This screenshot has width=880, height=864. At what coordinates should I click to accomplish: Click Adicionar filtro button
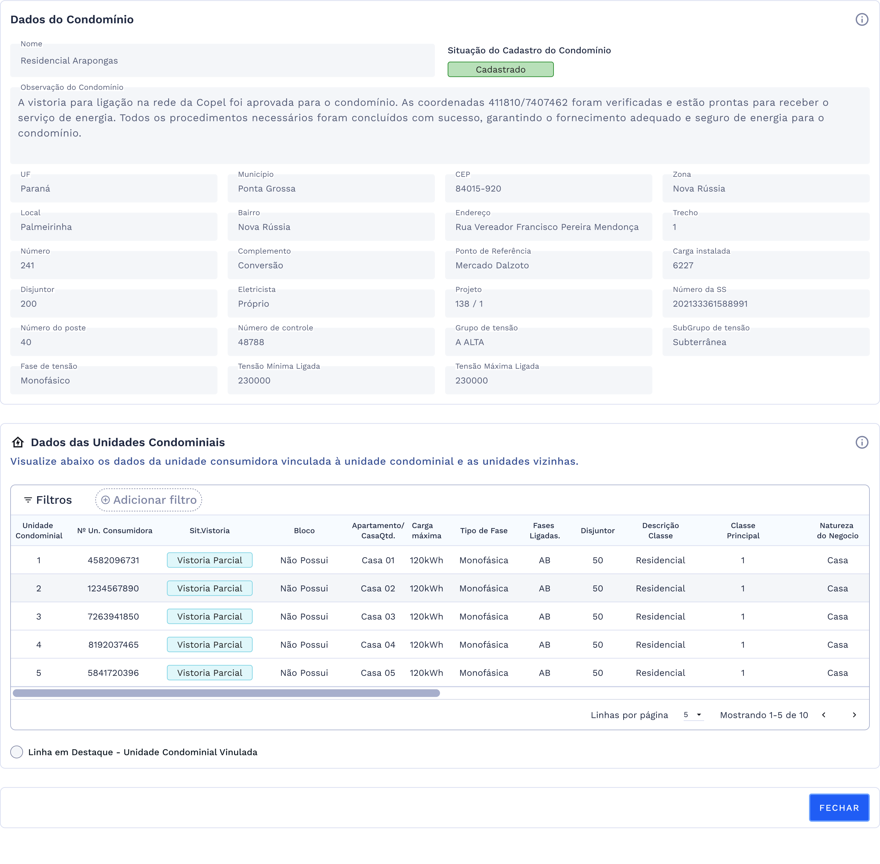[149, 500]
